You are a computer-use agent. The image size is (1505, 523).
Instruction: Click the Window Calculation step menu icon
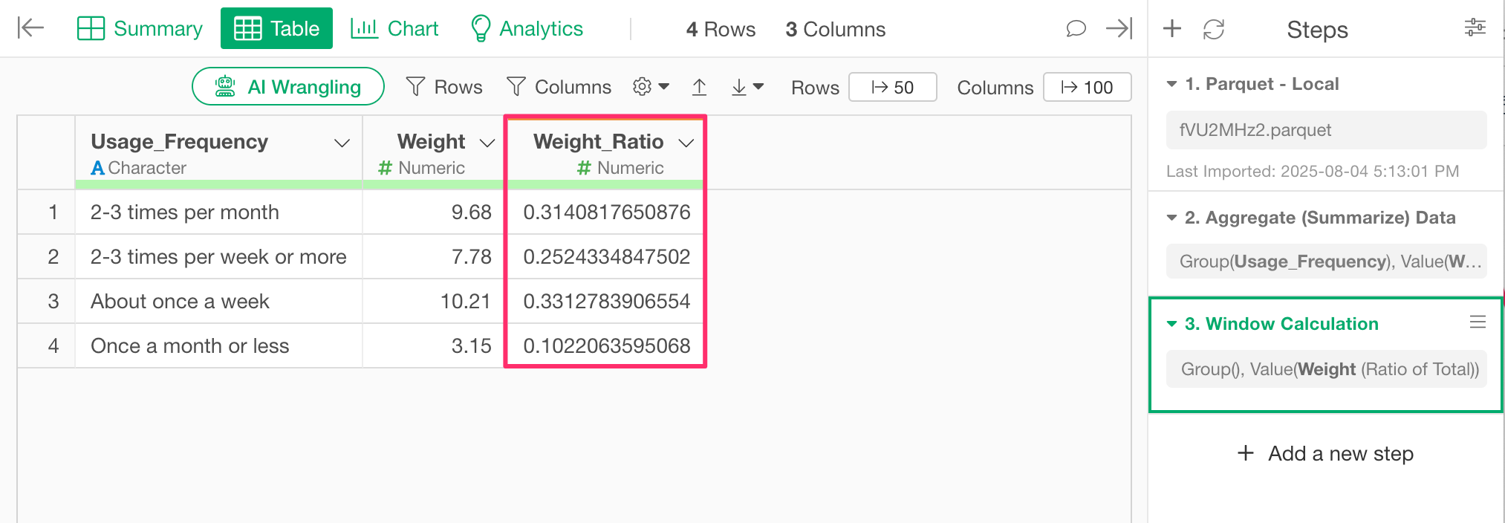point(1478,322)
